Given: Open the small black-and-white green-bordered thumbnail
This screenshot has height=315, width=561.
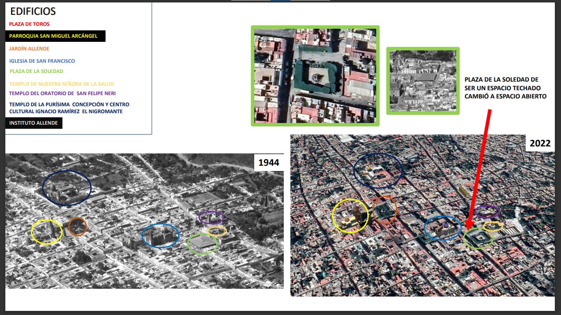Looking at the screenshot, I should pos(423,81).
